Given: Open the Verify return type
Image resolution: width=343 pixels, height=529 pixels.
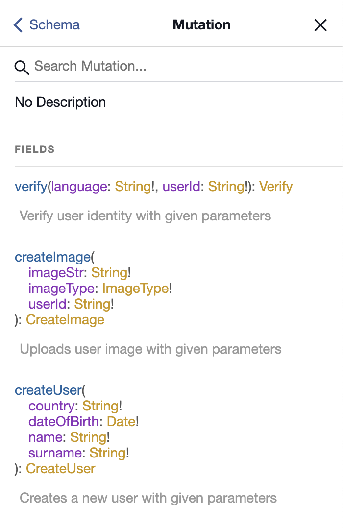Looking at the screenshot, I should (276, 187).
